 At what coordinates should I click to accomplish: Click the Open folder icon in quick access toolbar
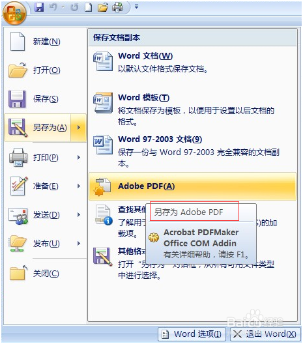[x=103, y=7]
